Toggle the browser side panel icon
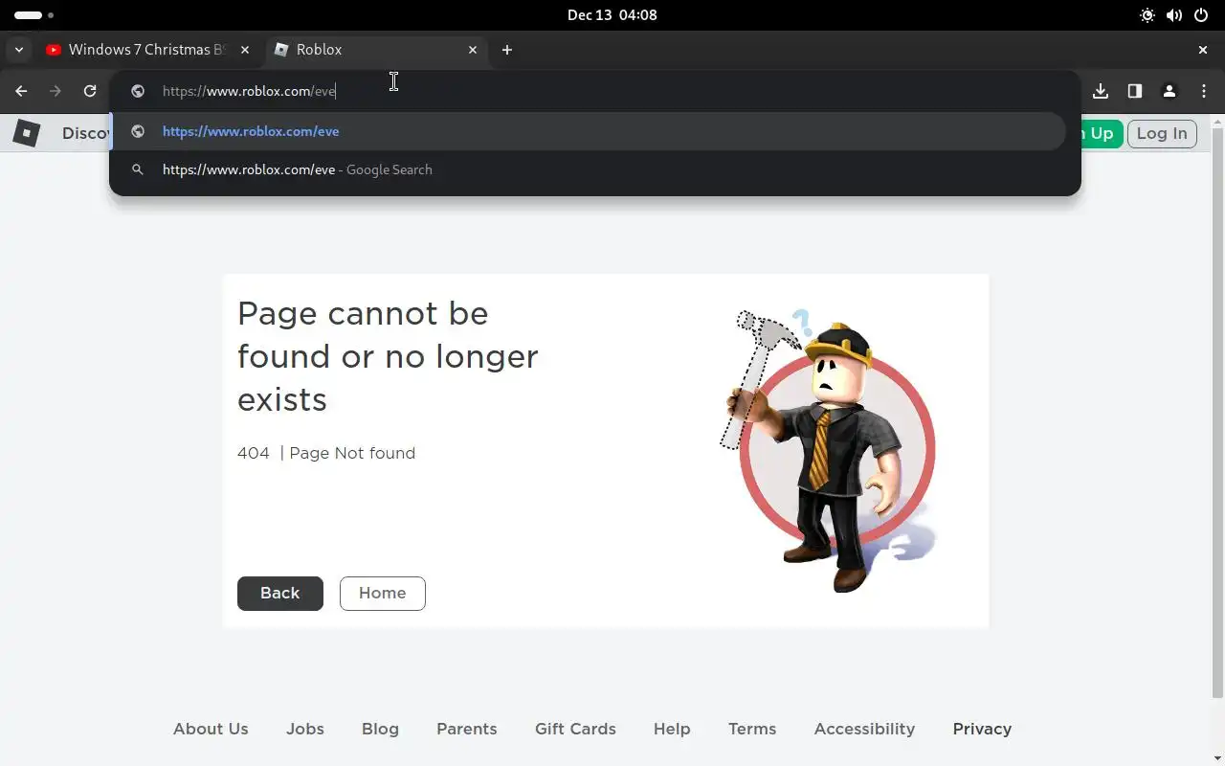Image resolution: width=1225 pixels, height=766 pixels. pos(1135,91)
